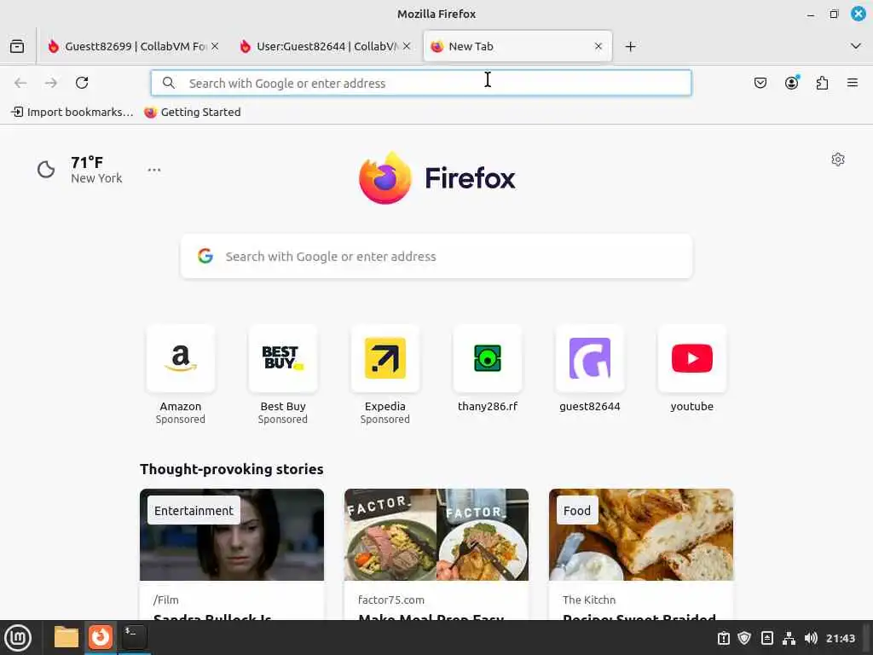873x655 pixels.
Task: Open The Kitchn Food story image
Action: 641,535
